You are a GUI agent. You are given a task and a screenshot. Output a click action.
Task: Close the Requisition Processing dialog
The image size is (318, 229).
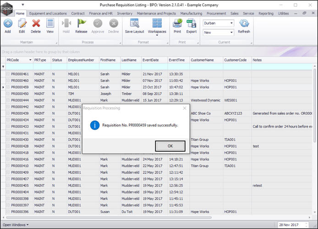(x=185, y=108)
